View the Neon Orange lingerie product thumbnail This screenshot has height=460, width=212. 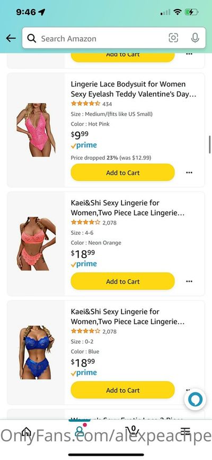click(x=37, y=243)
